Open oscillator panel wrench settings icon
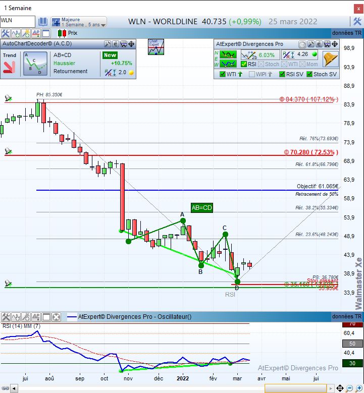 pyautogui.click(x=6, y=317)
